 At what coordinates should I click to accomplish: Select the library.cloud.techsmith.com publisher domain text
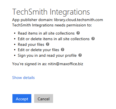pyautogui.click(x=78, y=20)
